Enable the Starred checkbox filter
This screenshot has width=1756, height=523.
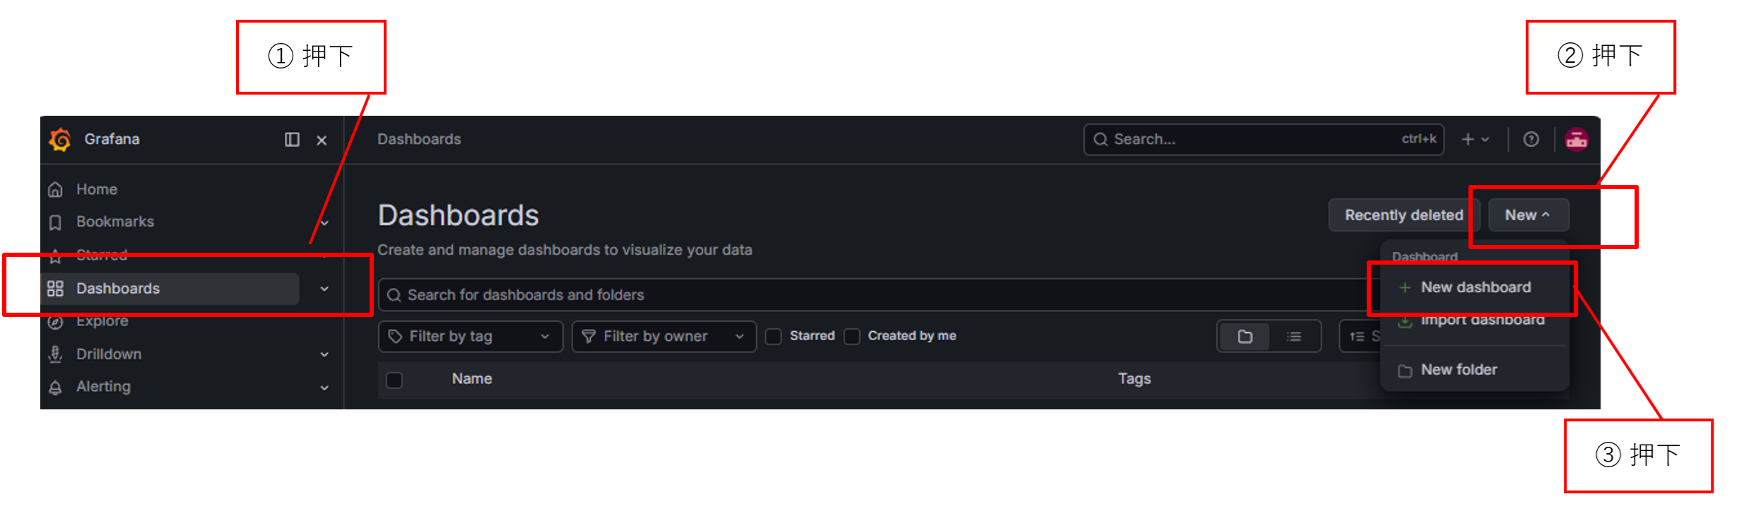pyautogui.click(x=774, y=337)
